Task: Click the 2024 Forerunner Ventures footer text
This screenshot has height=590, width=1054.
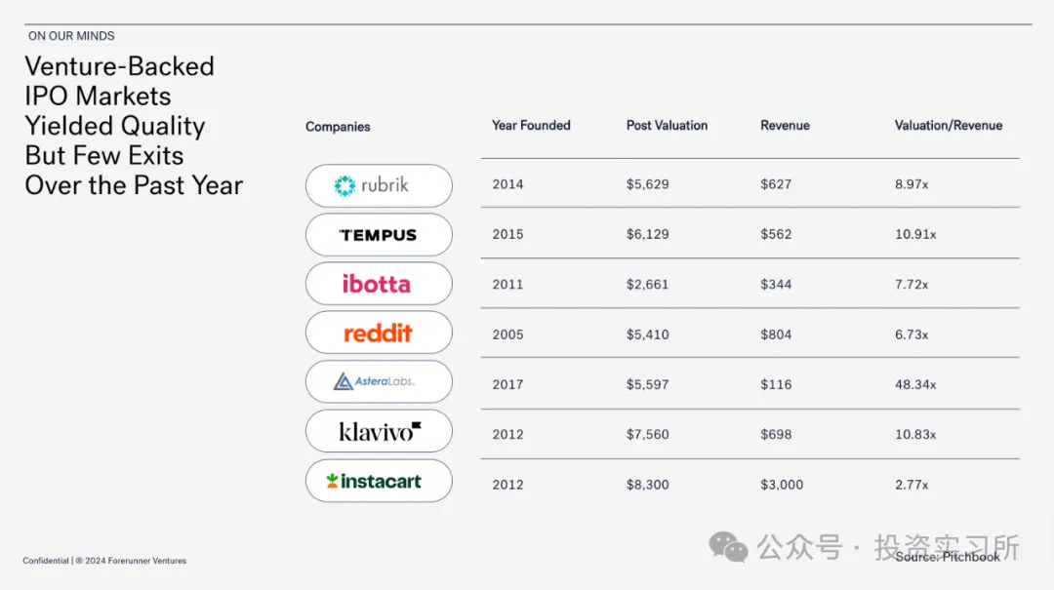Action: [135, 561]
